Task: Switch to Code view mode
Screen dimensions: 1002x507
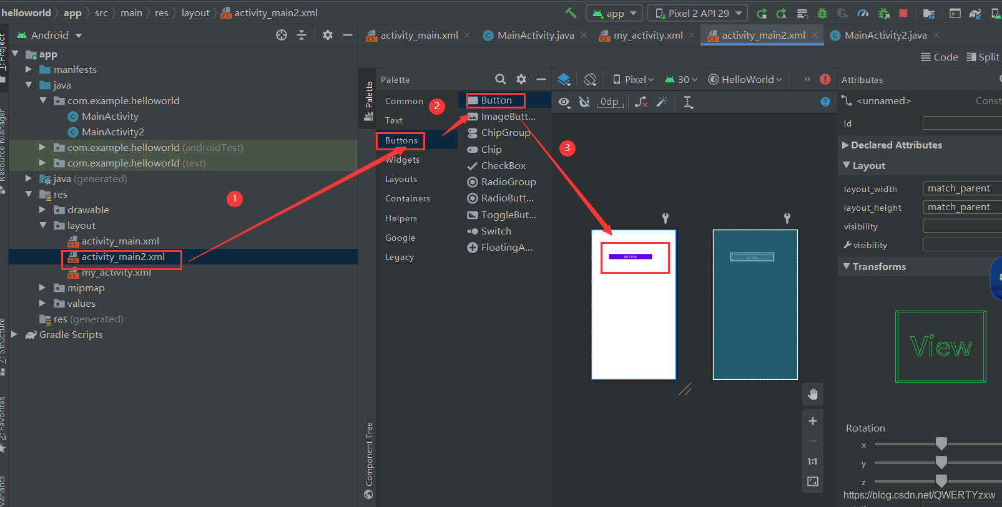Action: 940,57
